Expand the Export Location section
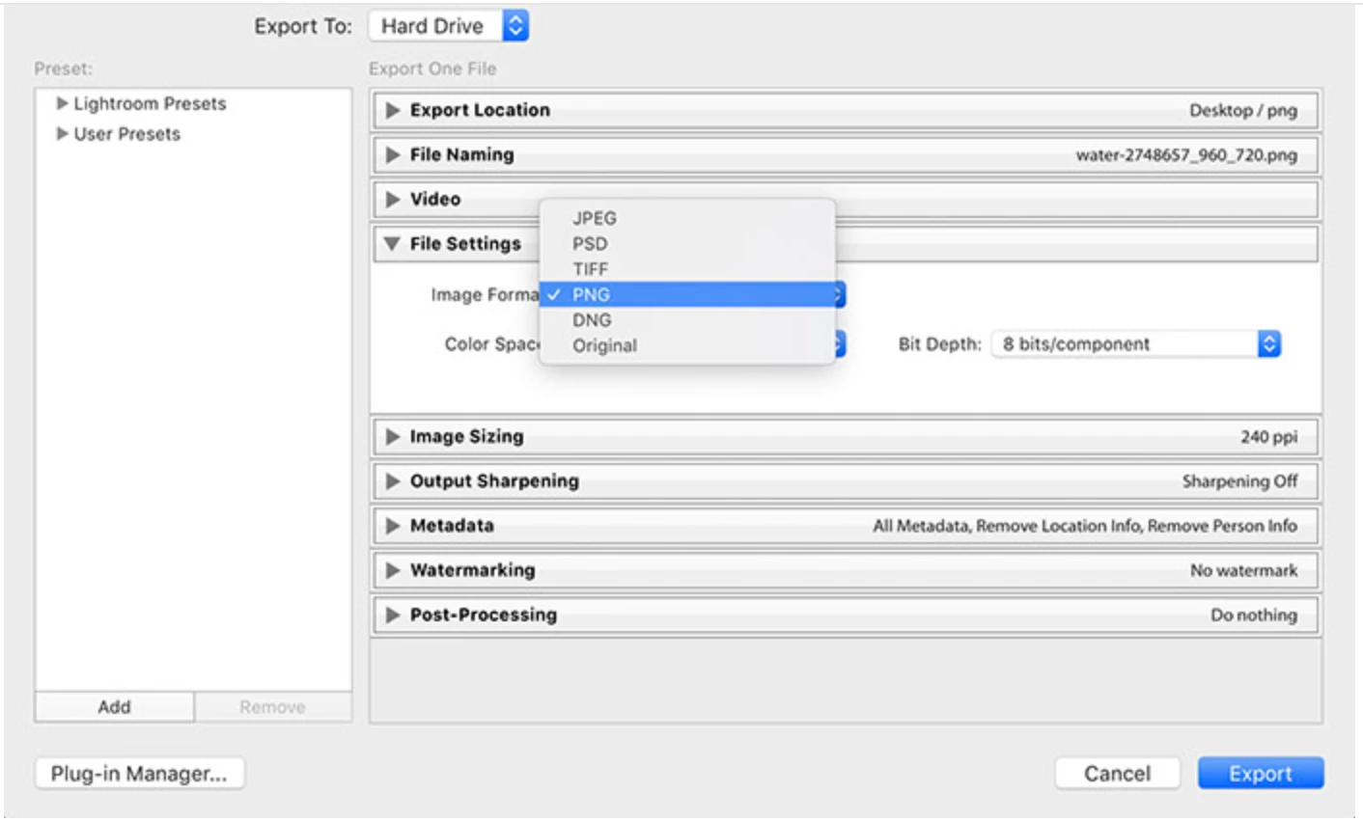Viewport: 1363px width, 821px height. point(392,110)
